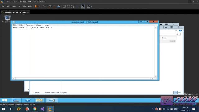Select VMware Workstation on the host taskbar

(x=50, y=109)
